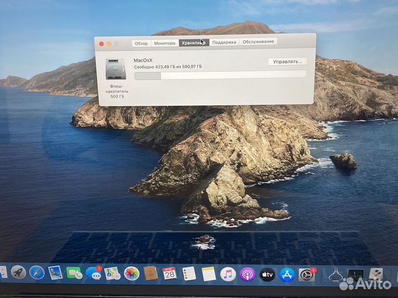Open System Preferences with badge
Viewport: 398px width, 298px height.
click(307, 275)
